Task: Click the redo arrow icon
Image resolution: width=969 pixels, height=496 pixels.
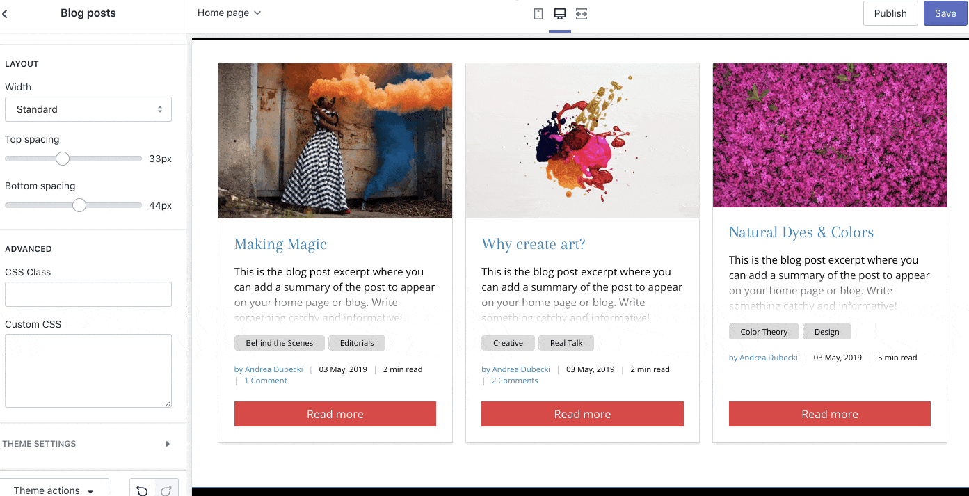Action: pyautogui.click(x=166, y=490)
